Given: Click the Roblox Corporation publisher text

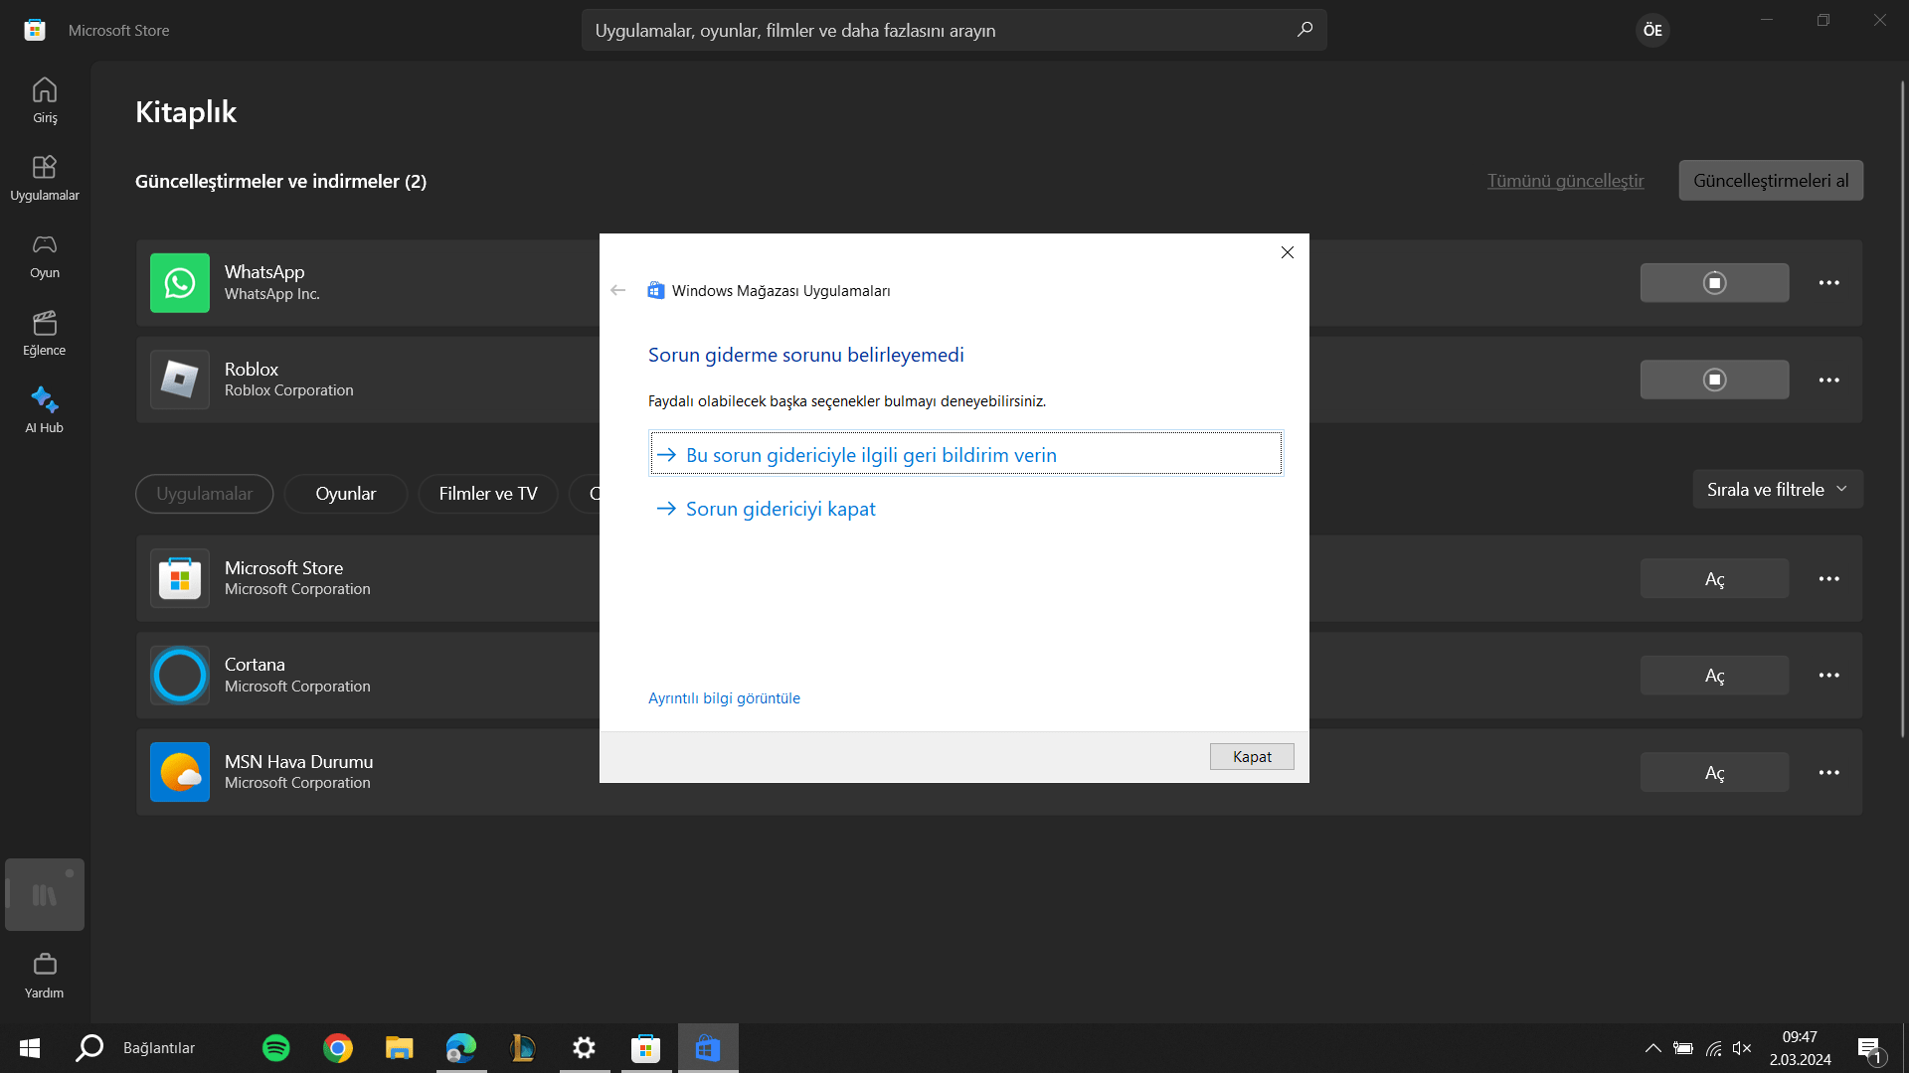Looking at the screenshot, I should pos(289,390).
